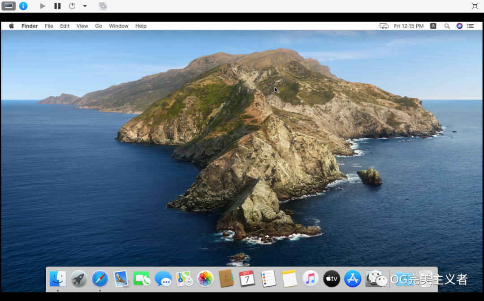Open the input source menu
The height and width of the screenshot is (301, 484).
pos(433,26)
